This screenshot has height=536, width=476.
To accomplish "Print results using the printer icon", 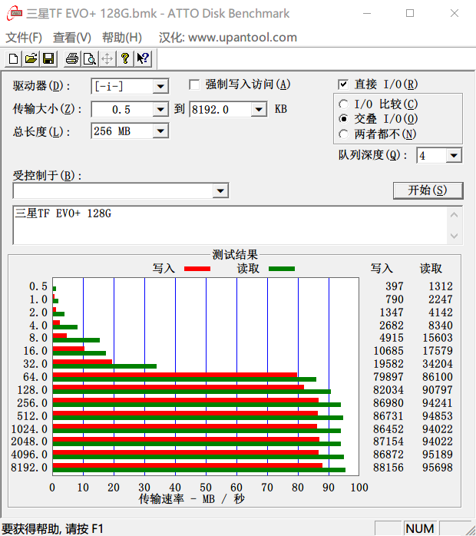I will 72,58.
